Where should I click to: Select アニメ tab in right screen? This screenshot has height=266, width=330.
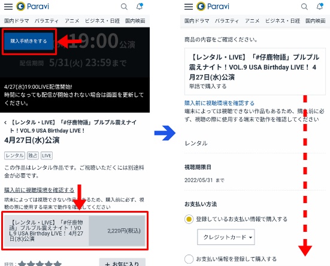coord(252,21)
